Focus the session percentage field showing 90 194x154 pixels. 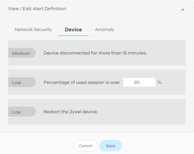coord(139,82)
